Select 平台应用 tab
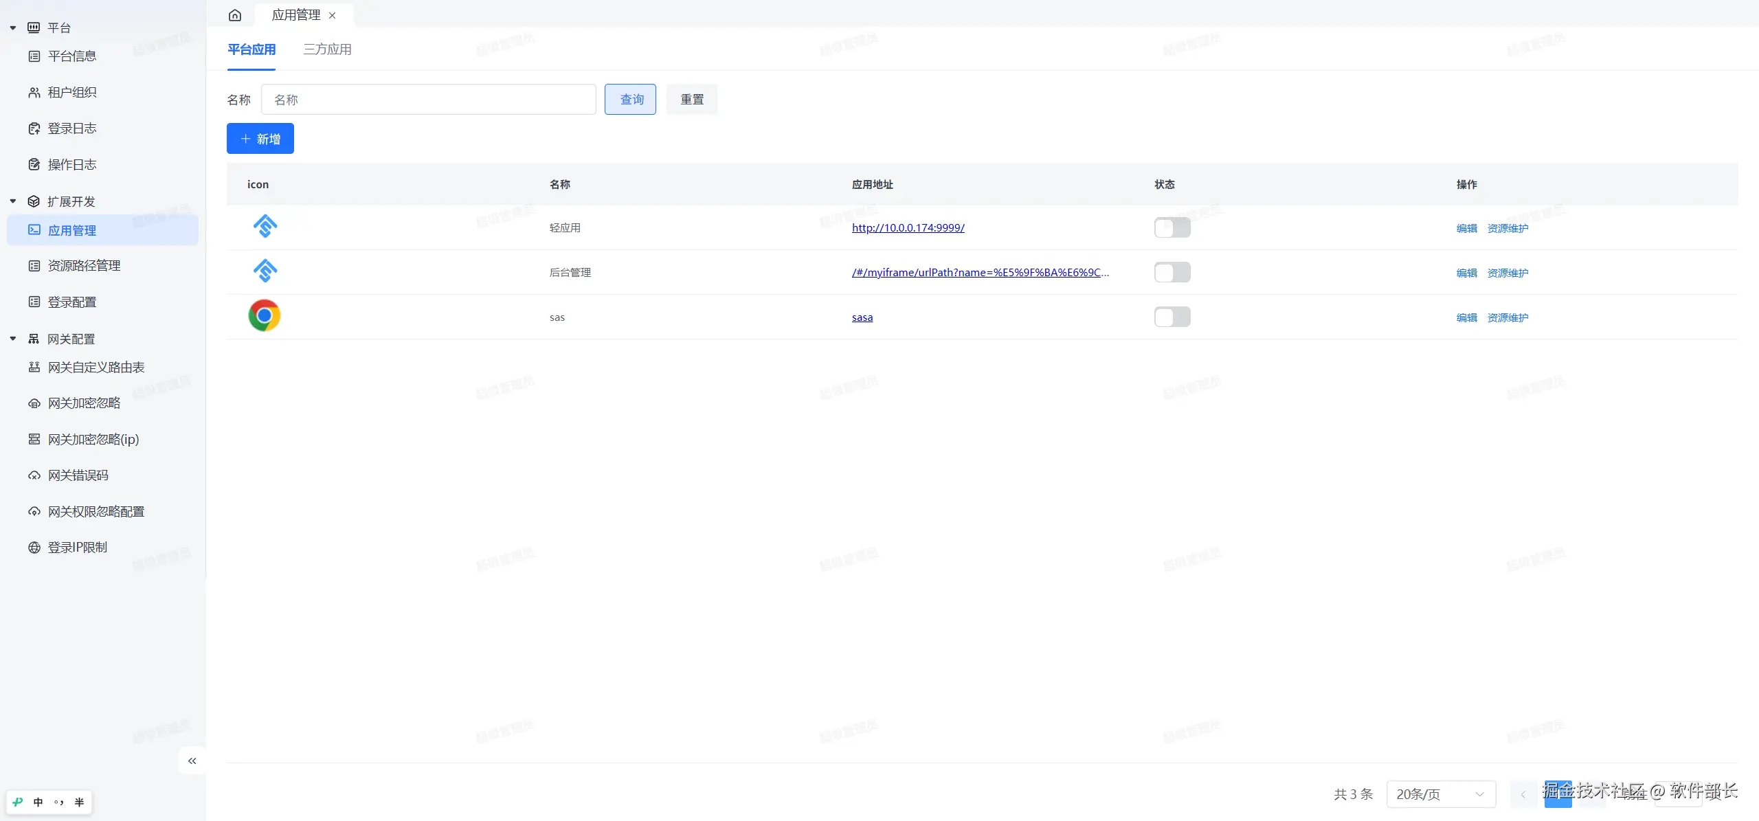This screenshot has width=1759, height=821. pos(251,49)
